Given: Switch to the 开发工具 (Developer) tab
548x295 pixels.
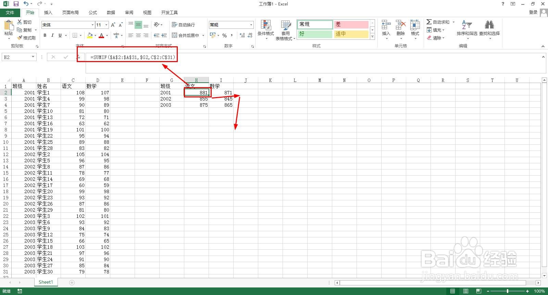Looking at the screenshot, I should pyautogui.click(x=170, y=12).
